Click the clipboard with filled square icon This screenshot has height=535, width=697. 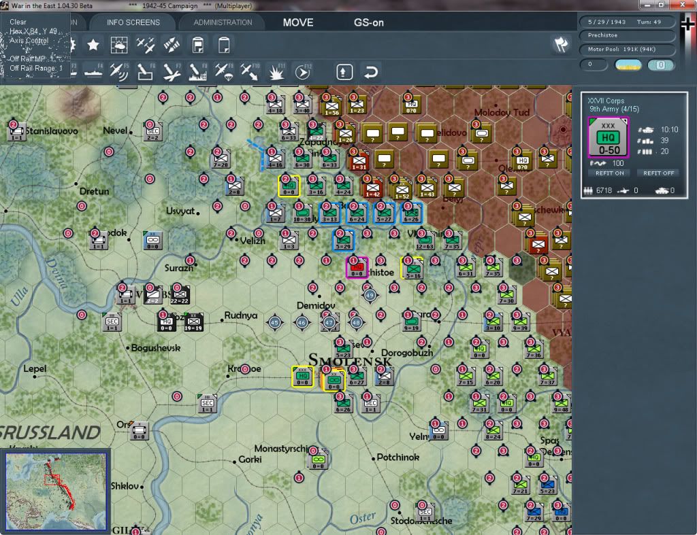pyautogui.click(x=198, y=45)
